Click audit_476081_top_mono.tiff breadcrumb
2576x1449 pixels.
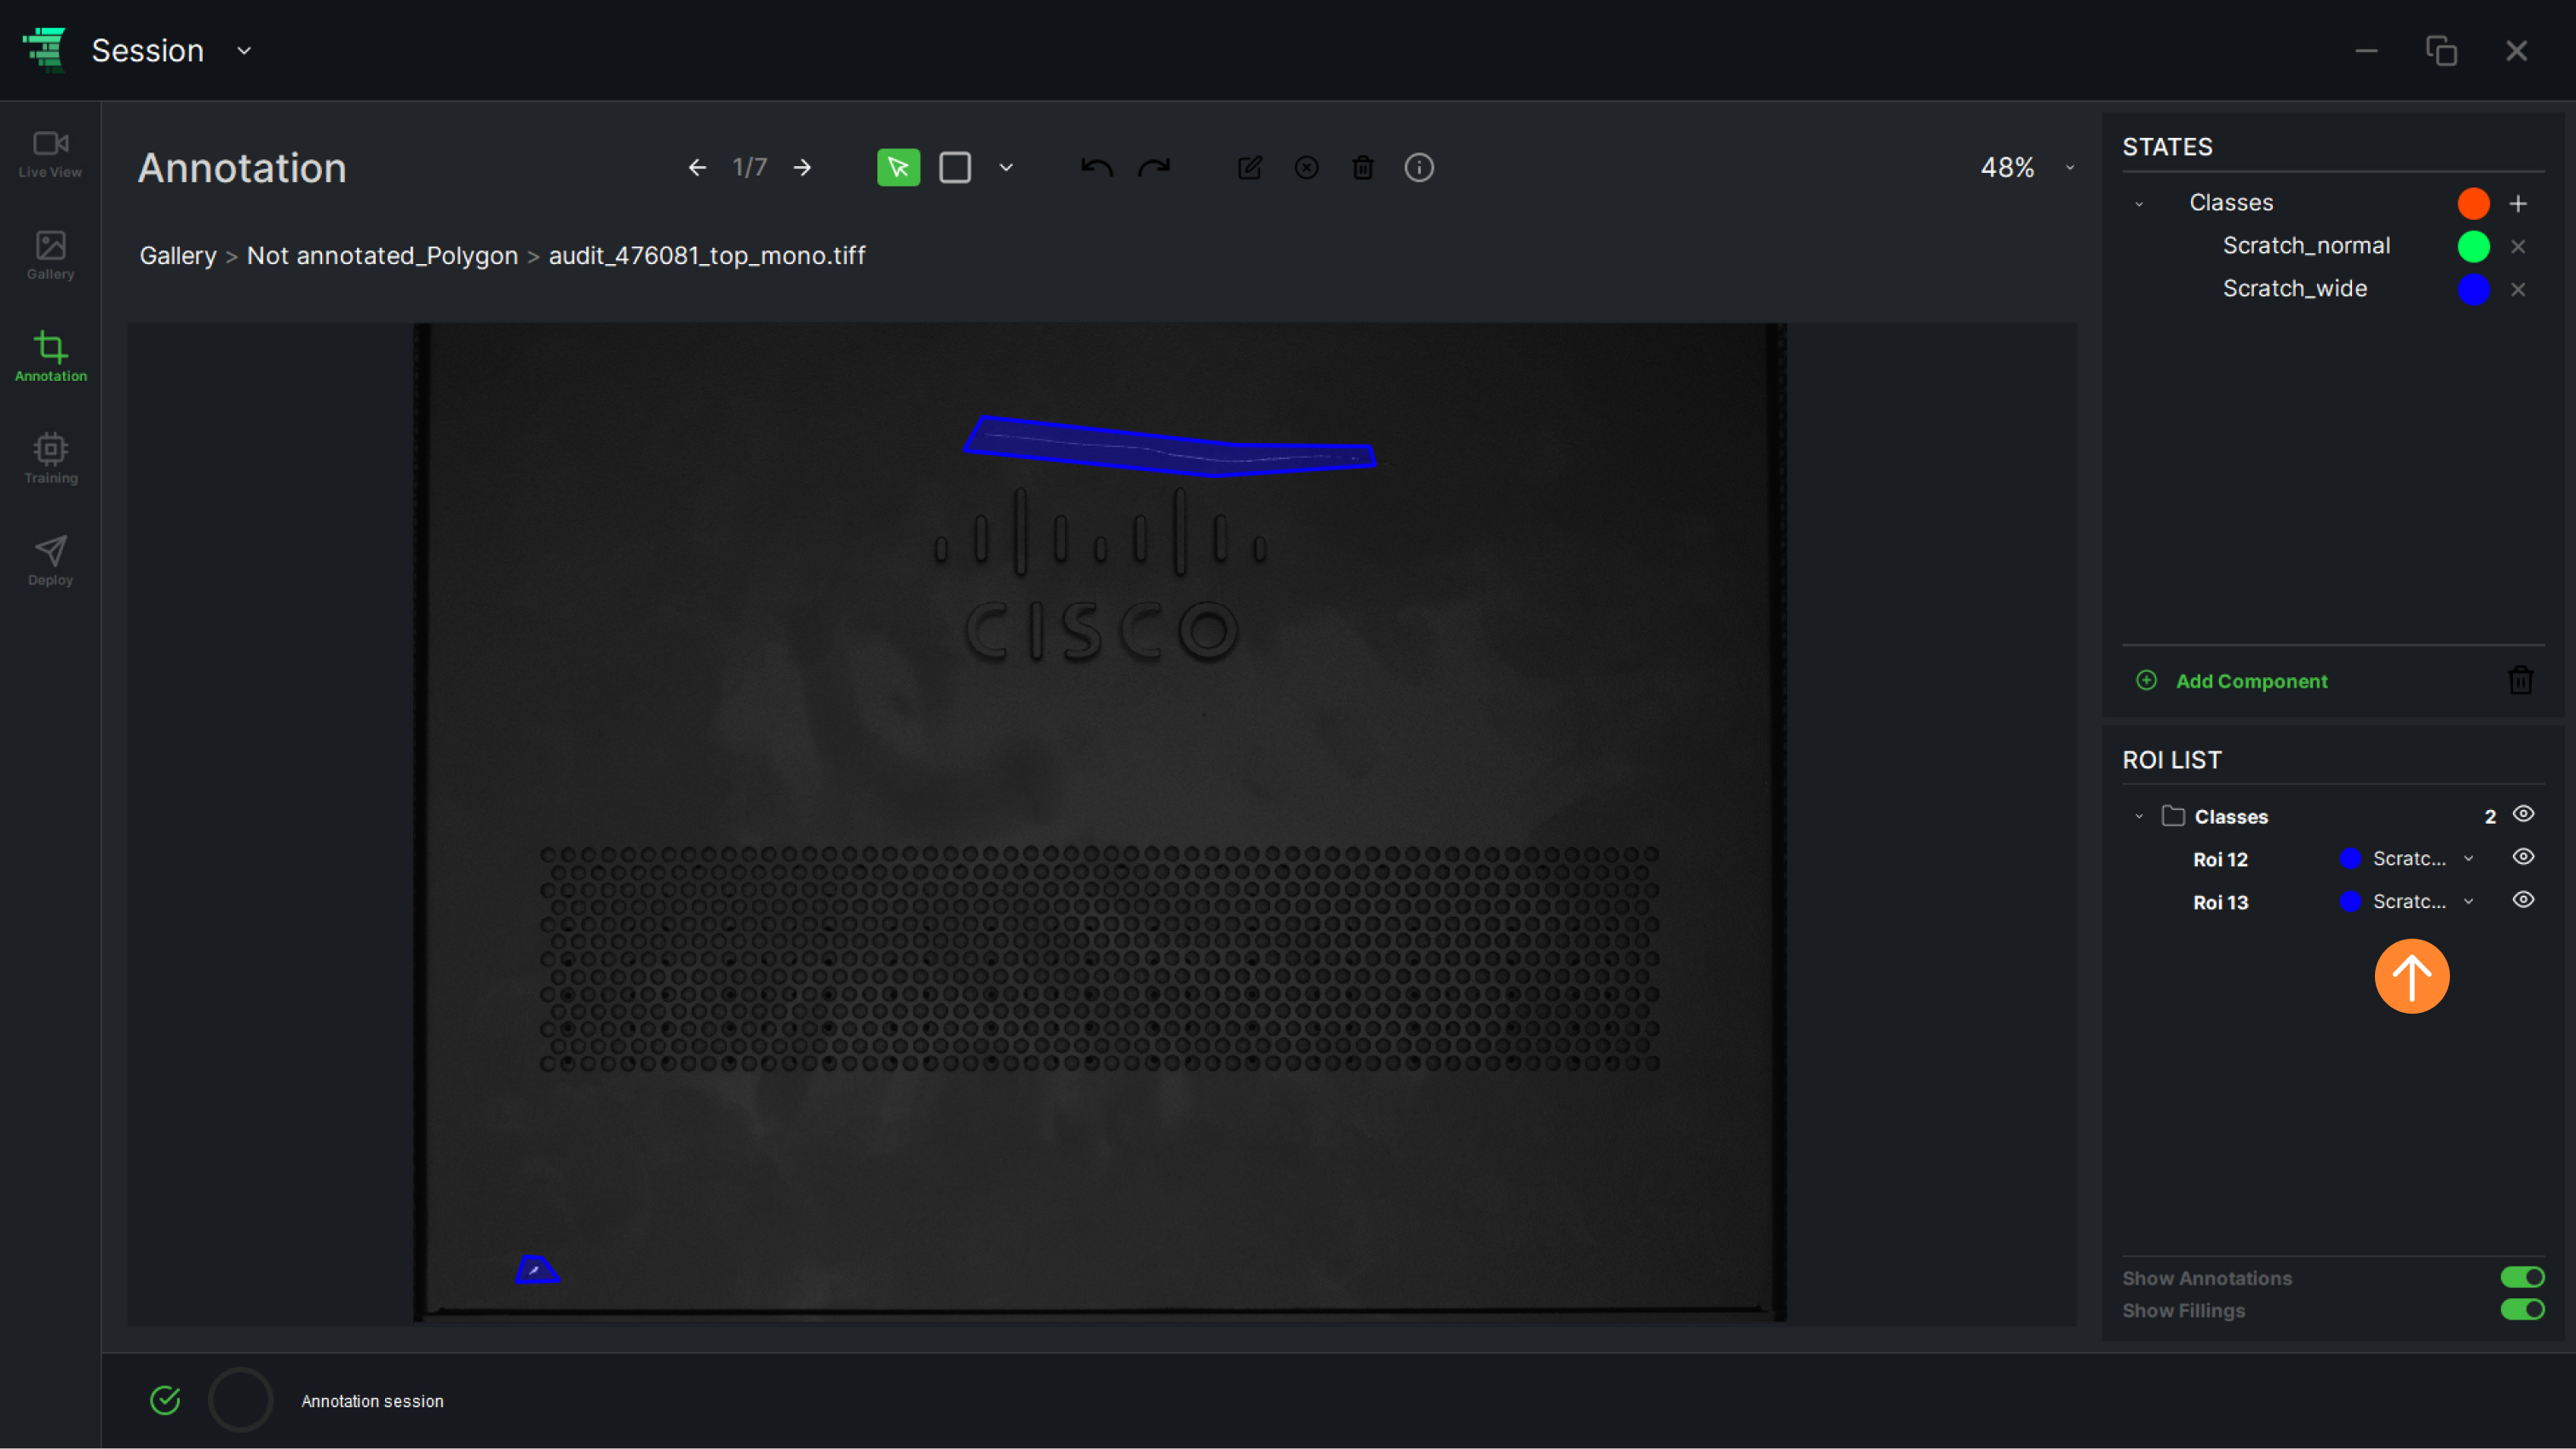click(707, 256)
